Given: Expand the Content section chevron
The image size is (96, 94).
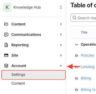Looking at the screenshot, I should [61, 24].
